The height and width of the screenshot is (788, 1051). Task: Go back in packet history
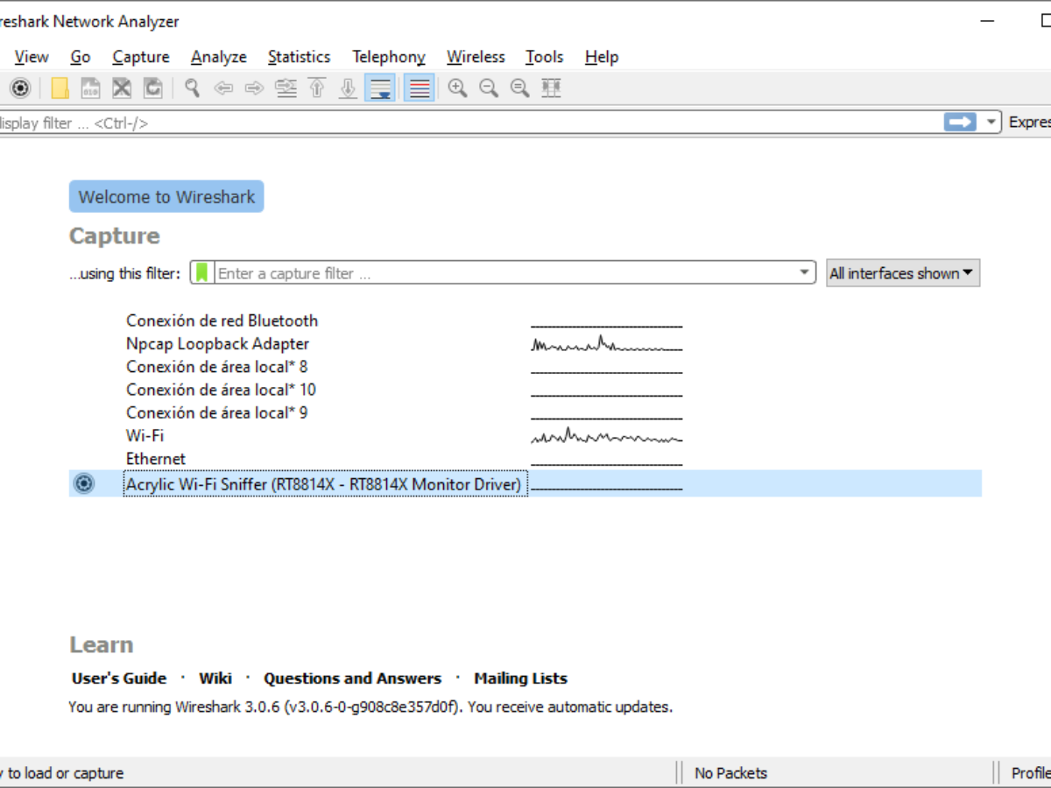coord(223,88)
